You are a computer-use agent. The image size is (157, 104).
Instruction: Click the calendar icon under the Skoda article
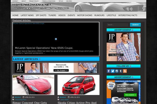click(69, 97)
